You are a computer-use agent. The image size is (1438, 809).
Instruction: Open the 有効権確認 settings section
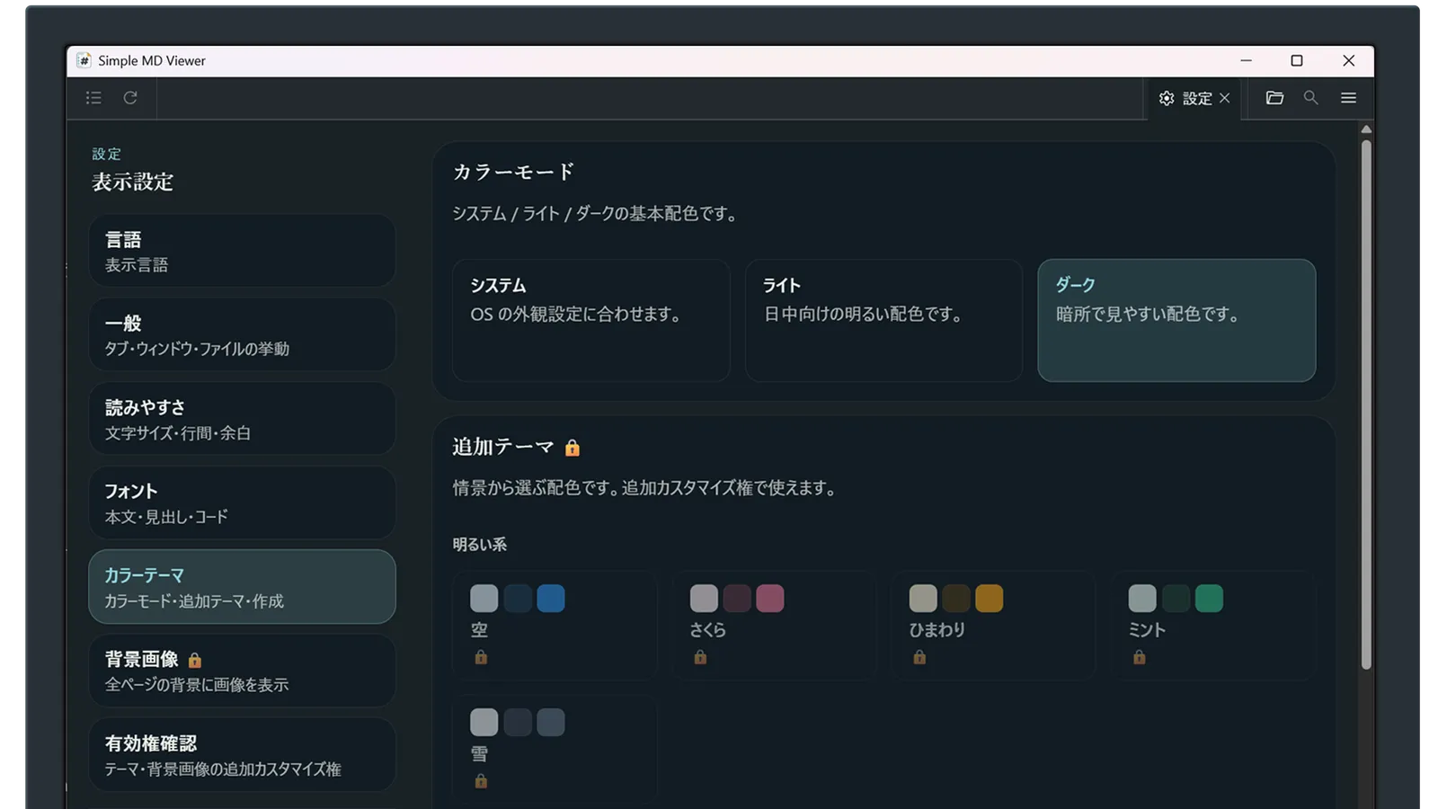(x=242, y=755)
